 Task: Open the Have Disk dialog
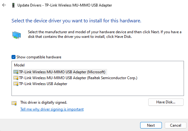coord(166,102)
